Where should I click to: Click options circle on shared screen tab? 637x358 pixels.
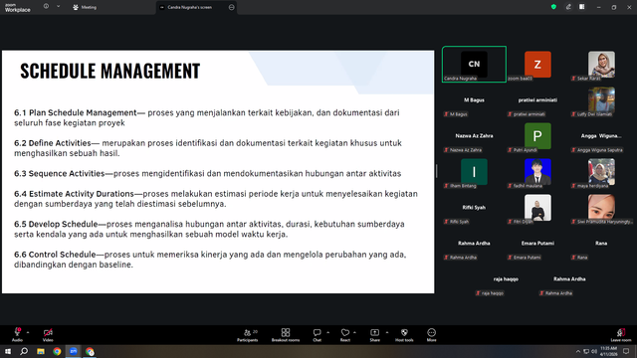point(232,7)
